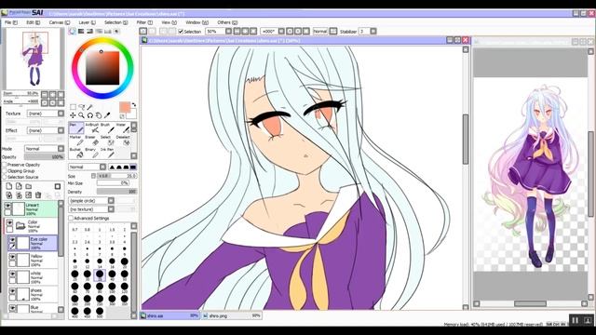Image resolution: width=596 pixels, height=335 pixels.
Task: Switch to the shiro.sai document tab
Action: coord(169,315)
